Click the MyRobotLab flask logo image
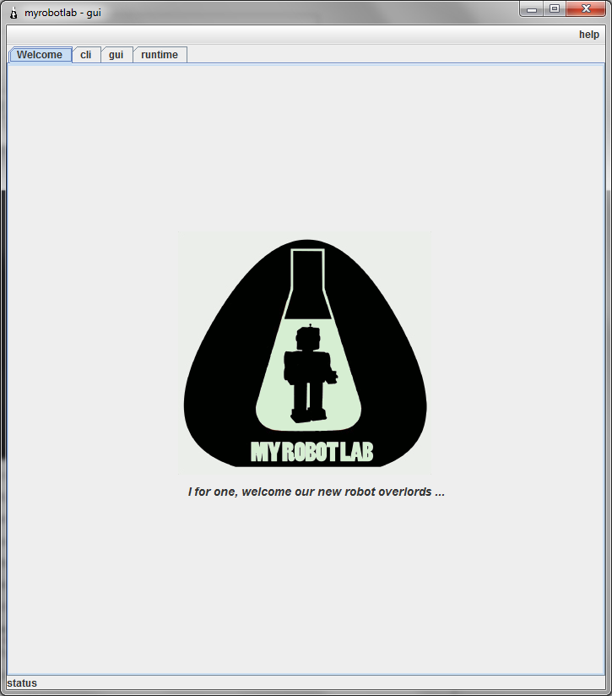This screenshot has width=612, height=696. 305,353
